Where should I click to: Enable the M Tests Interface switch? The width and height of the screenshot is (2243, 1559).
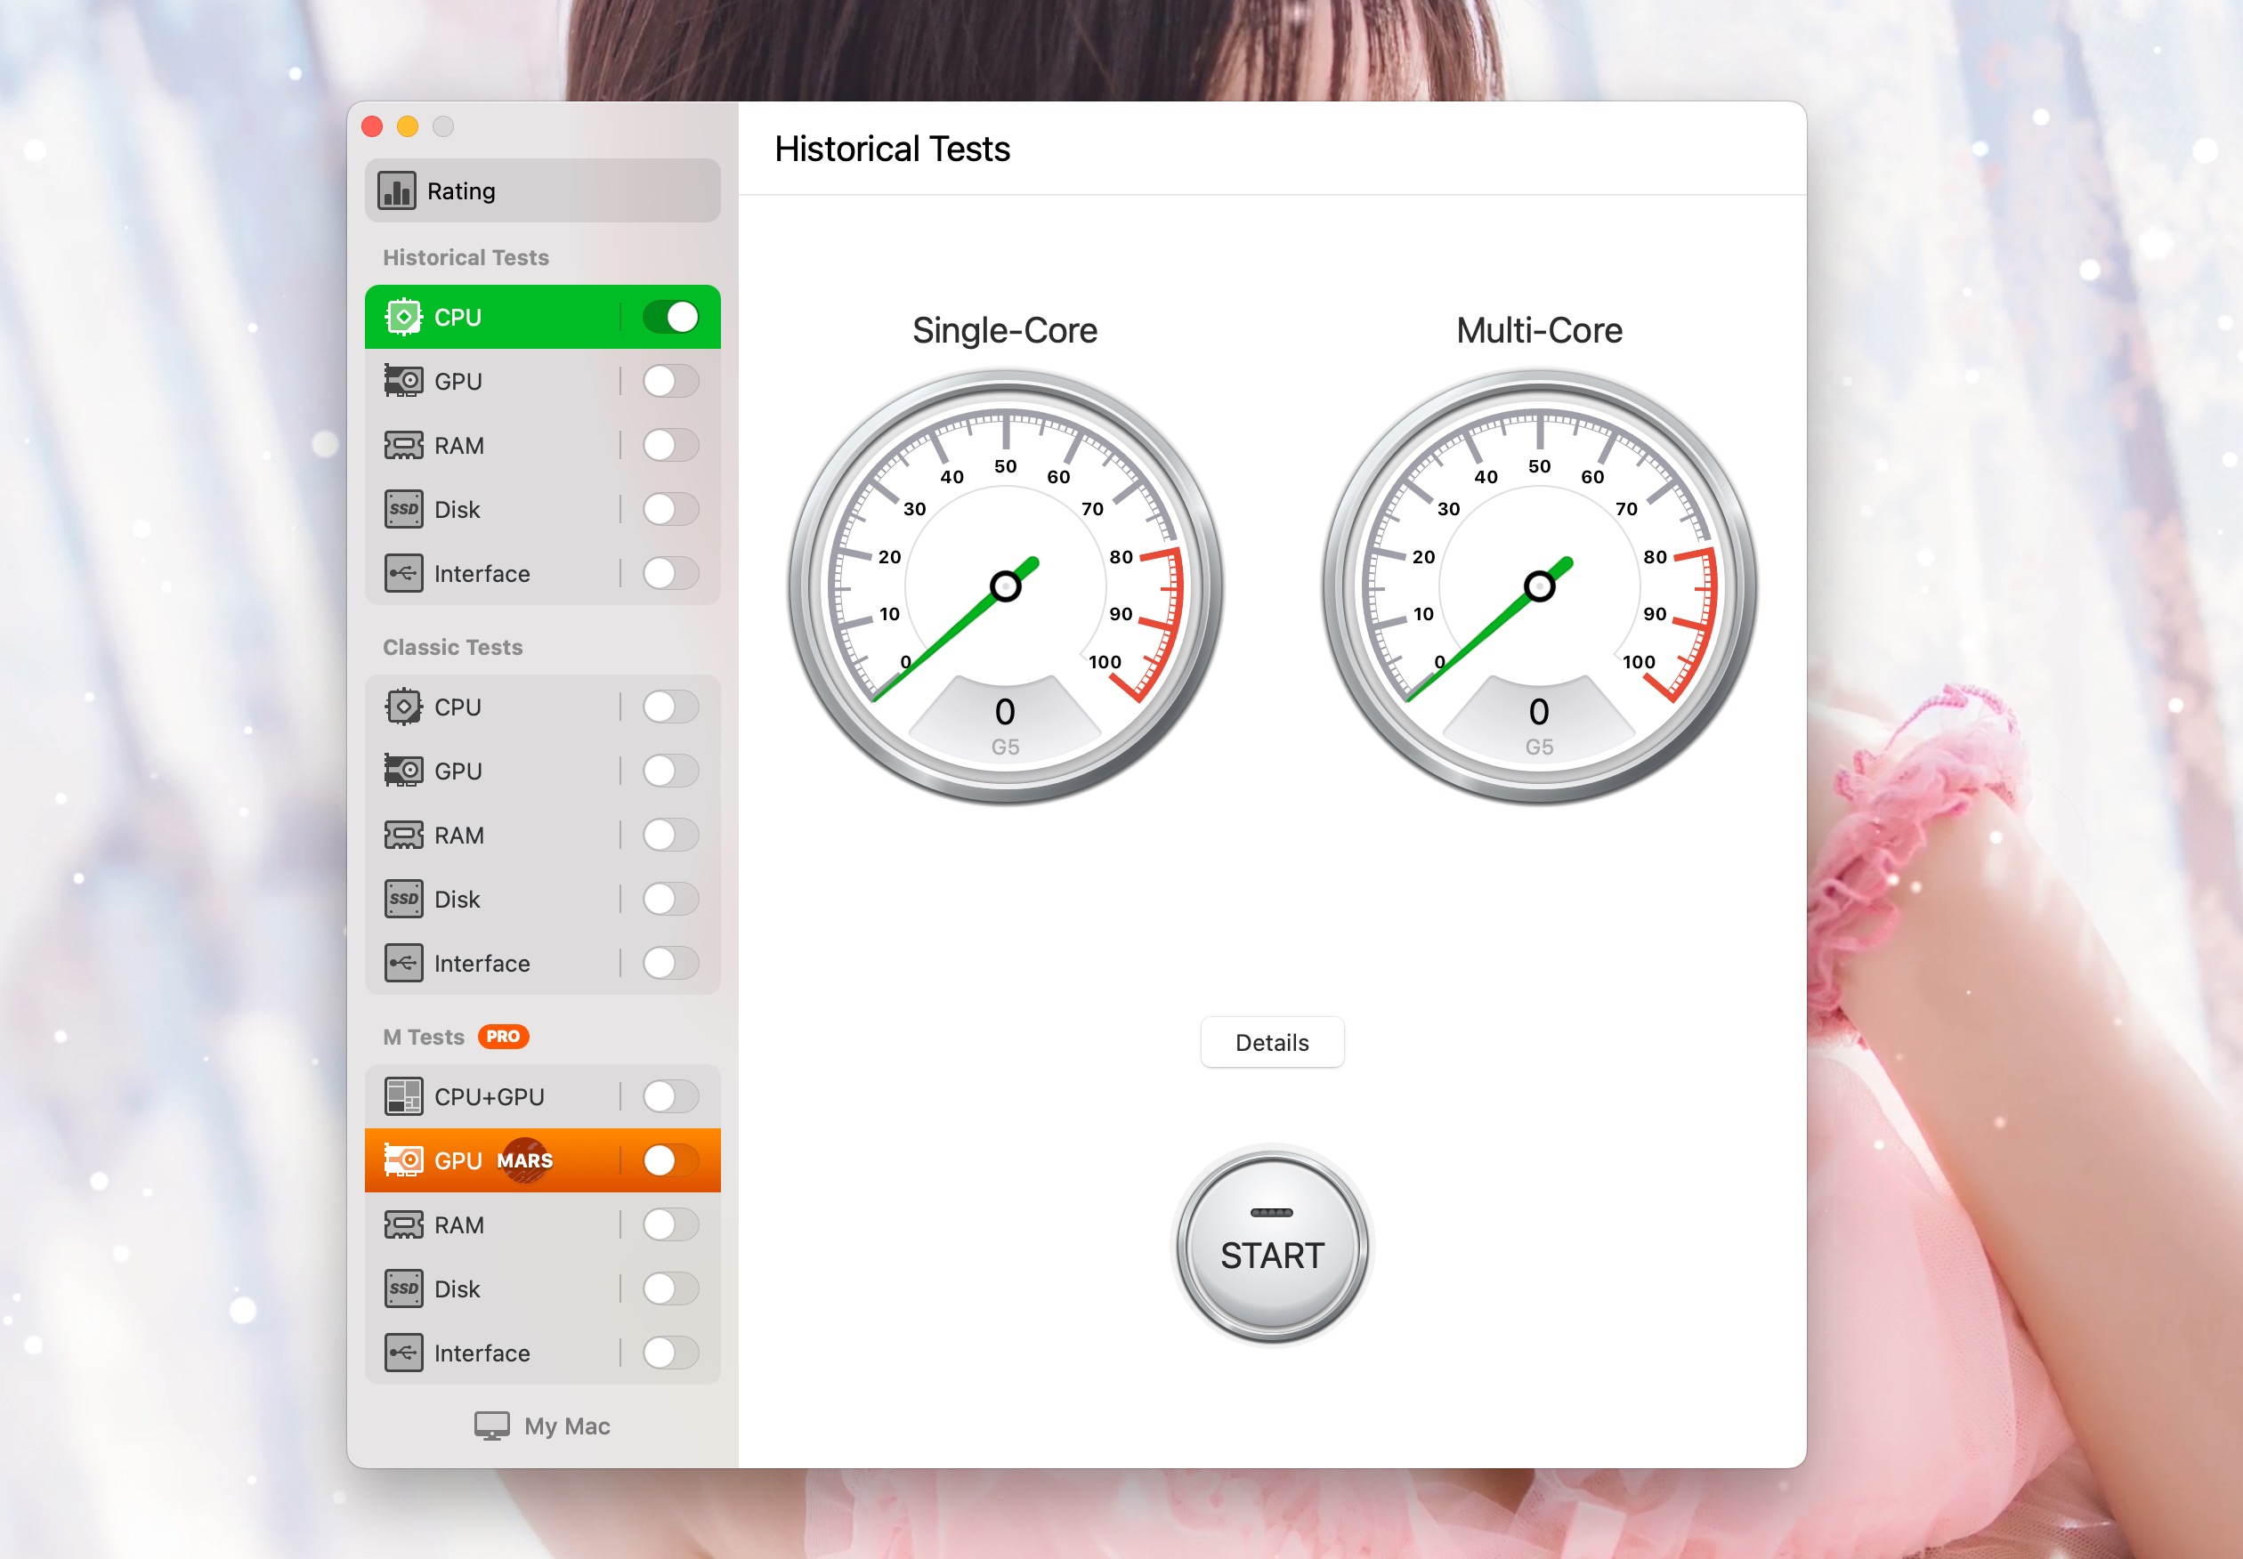click(670, 1353)
